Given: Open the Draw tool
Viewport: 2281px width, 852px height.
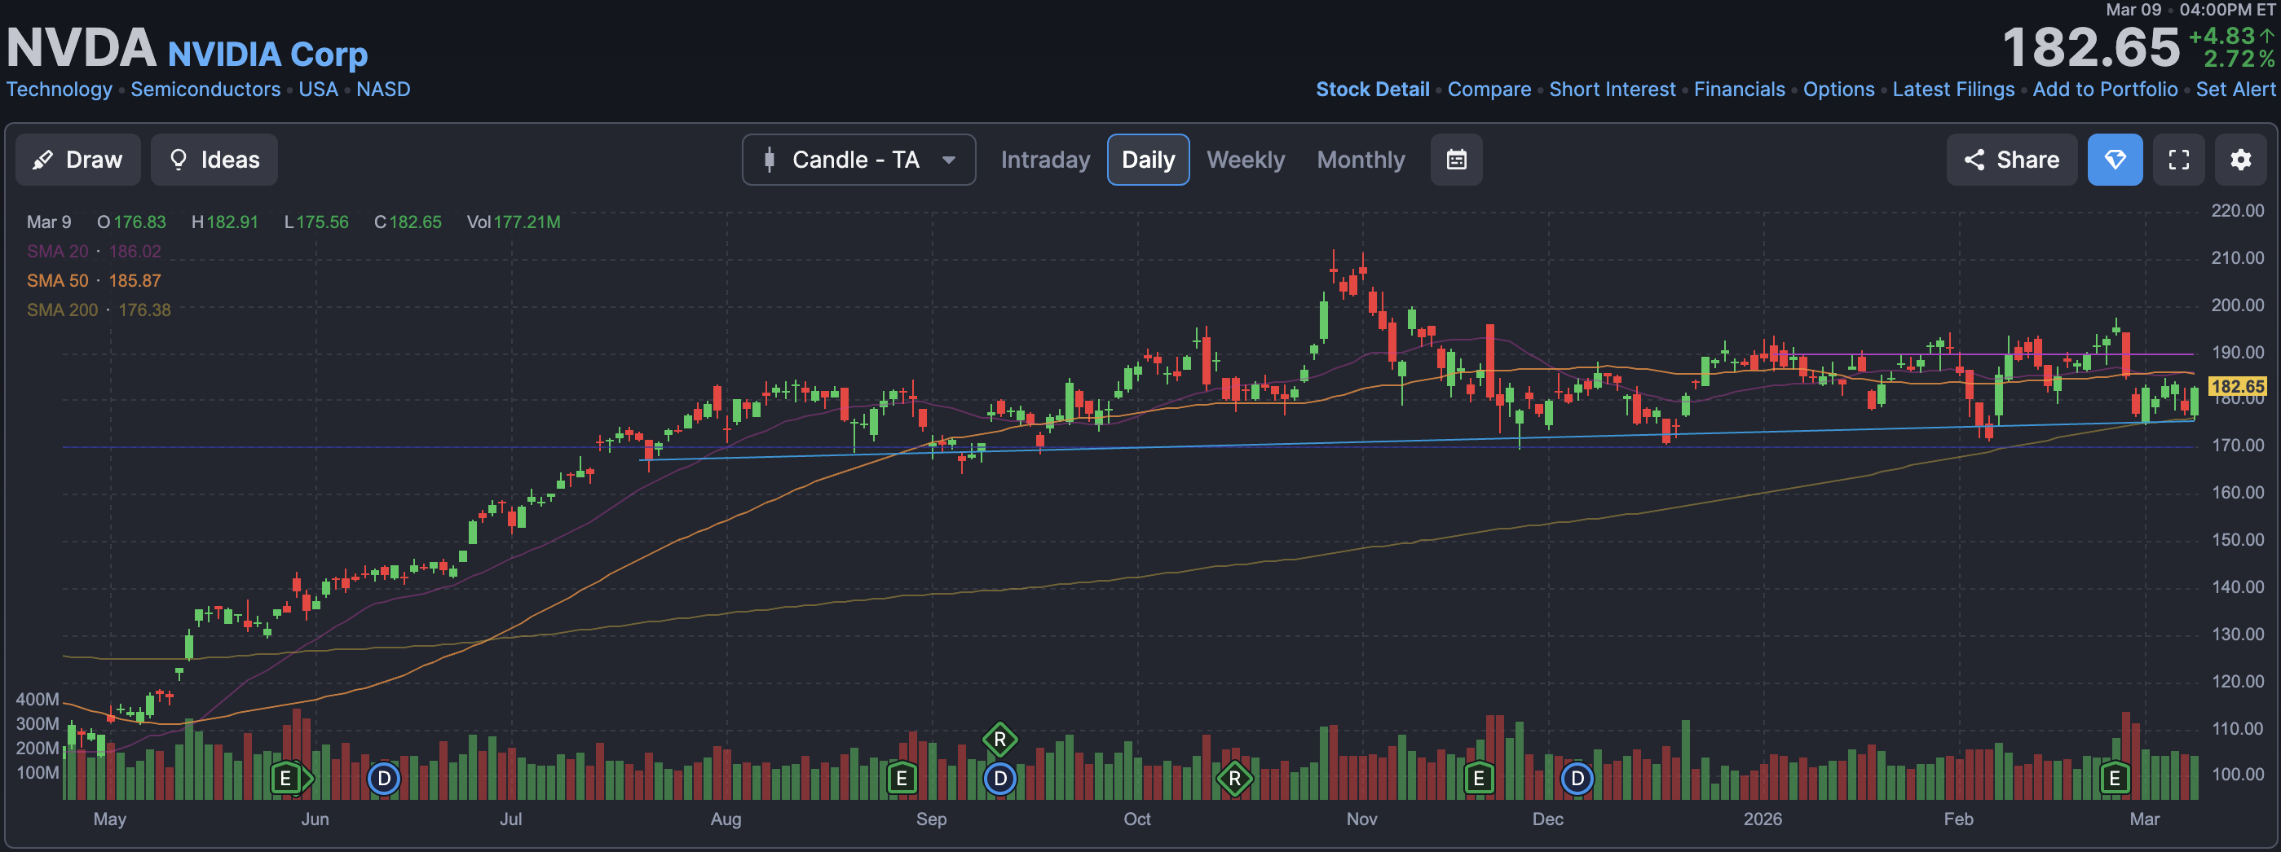Looking at the screenshot, I should pyautogui.click(x=78, y=160).
